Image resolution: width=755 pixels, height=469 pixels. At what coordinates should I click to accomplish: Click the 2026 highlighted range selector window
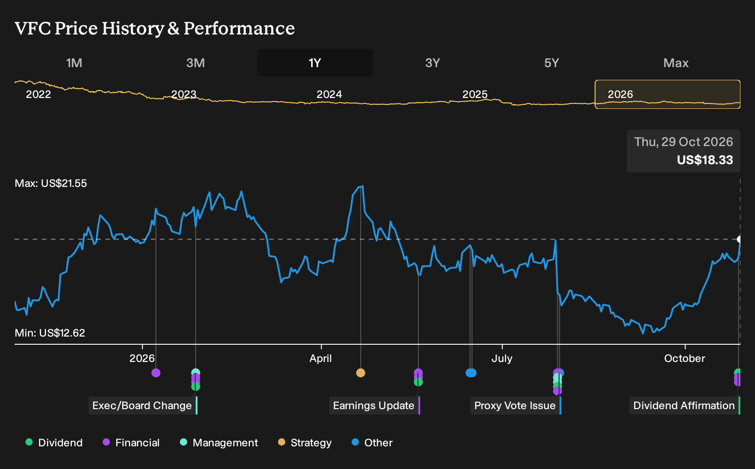(x=667, y=94)
